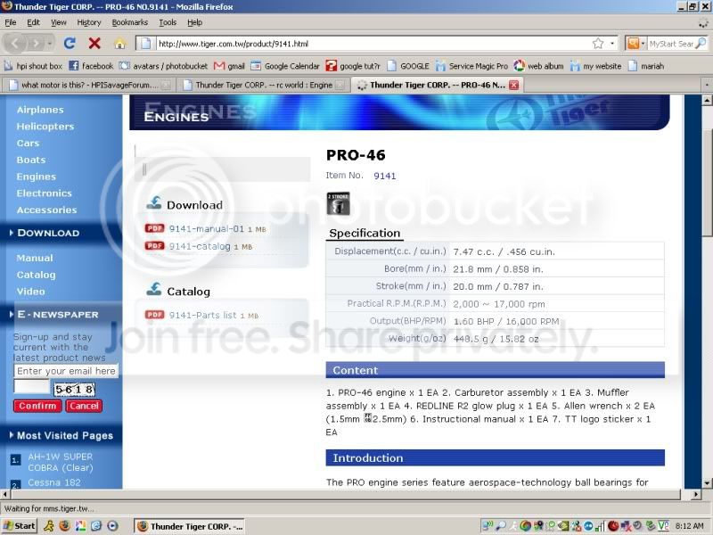Open the File menu
The image size is (713, 535).
pyautogui.click(x=11, y=22)
